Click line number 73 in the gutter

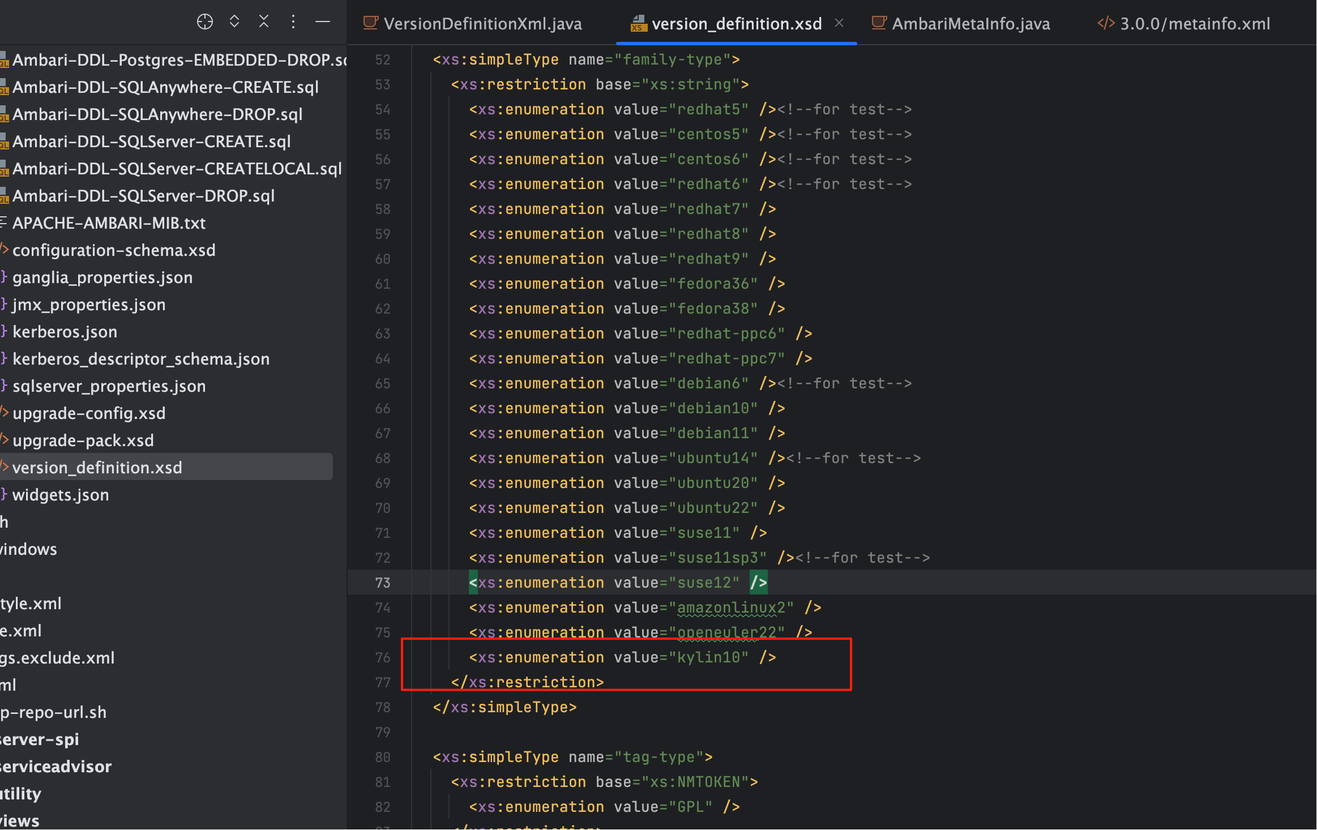pyautogui.click(x=382, y=583)
